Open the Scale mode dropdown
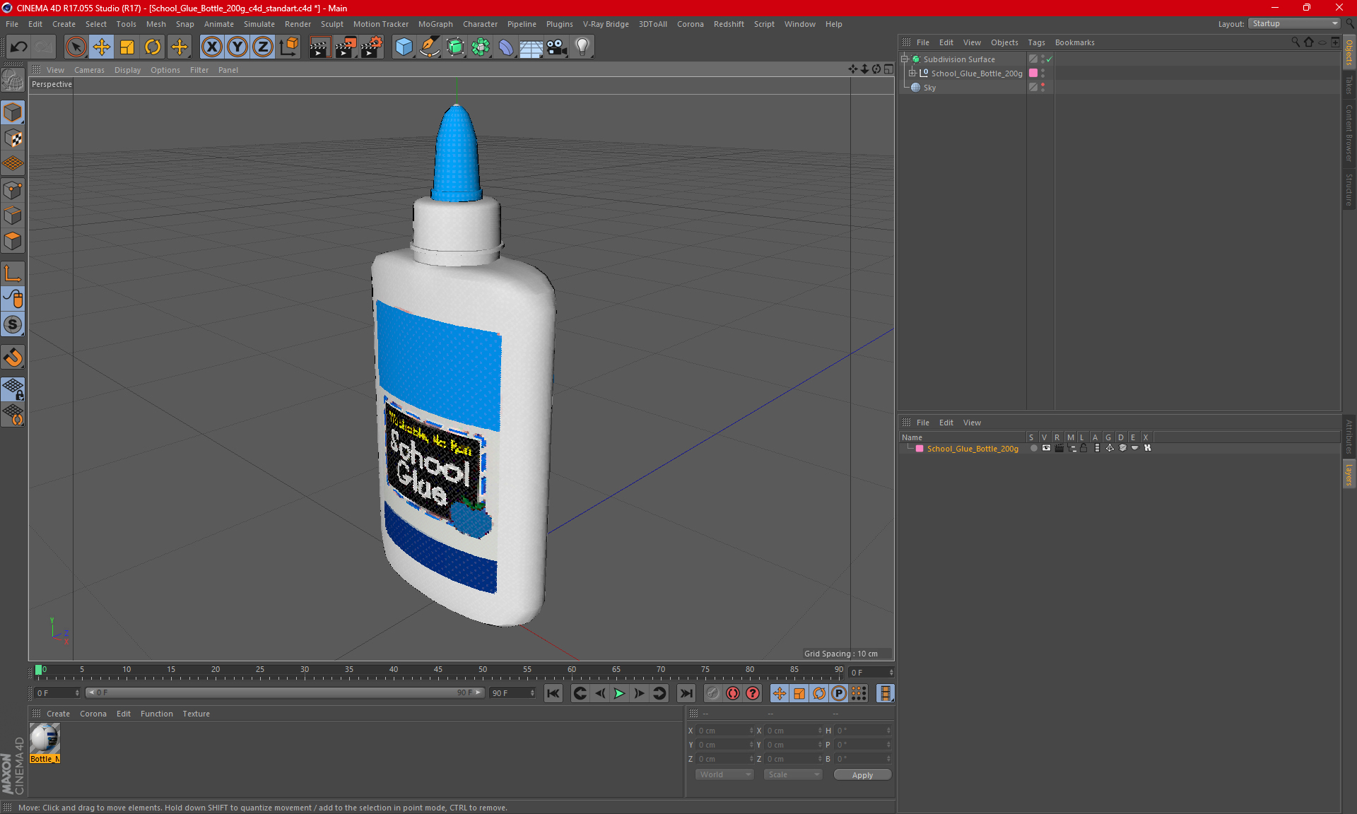This screenshot has width=1357, height=814. [793, 774]
